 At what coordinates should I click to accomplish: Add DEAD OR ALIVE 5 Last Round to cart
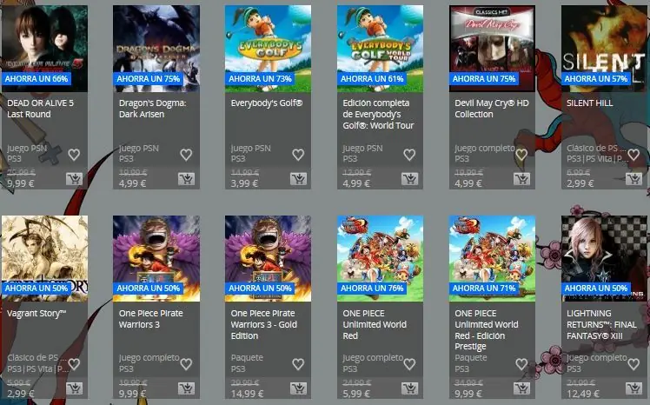[74, 179]
